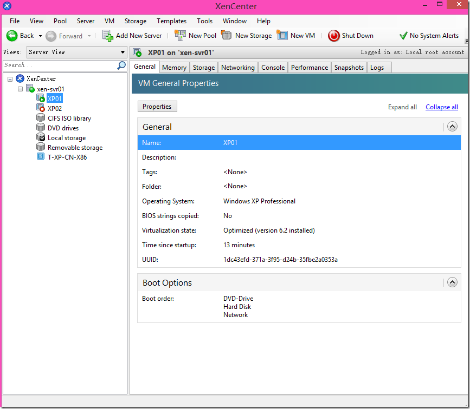This screenshot has width=470, height=409.
Task: Click the Windows XP Professional value
Action: point(259,201)
